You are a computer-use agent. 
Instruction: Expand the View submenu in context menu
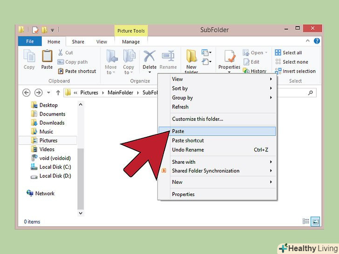point(218,79)
